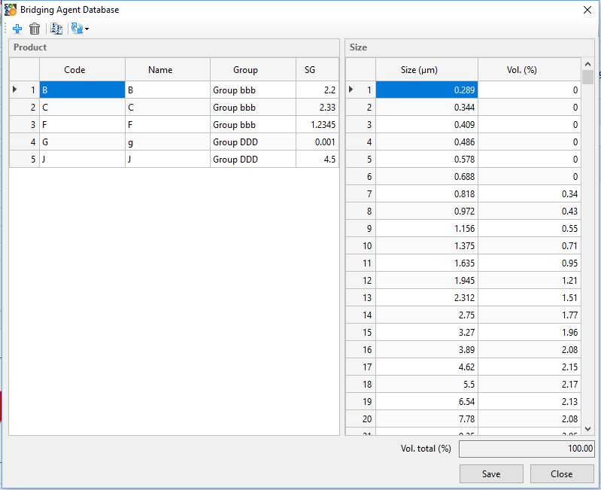The height and width of the screenshot is (490, 601).
Task: Click the copy/duplicate numbered pages icon
Action: pyautogui.click(x=56, y=29)
